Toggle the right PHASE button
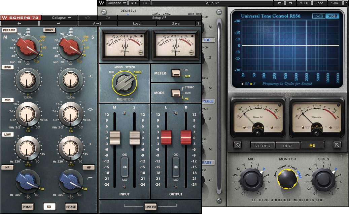This screenshot has height=214, width=349. (x=71, y=207)
